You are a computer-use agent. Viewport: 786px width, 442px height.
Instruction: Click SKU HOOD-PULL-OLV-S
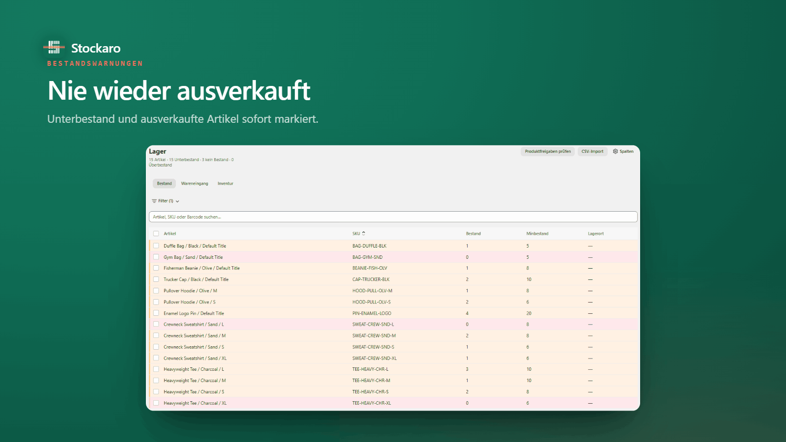click(x=371, y=302)
